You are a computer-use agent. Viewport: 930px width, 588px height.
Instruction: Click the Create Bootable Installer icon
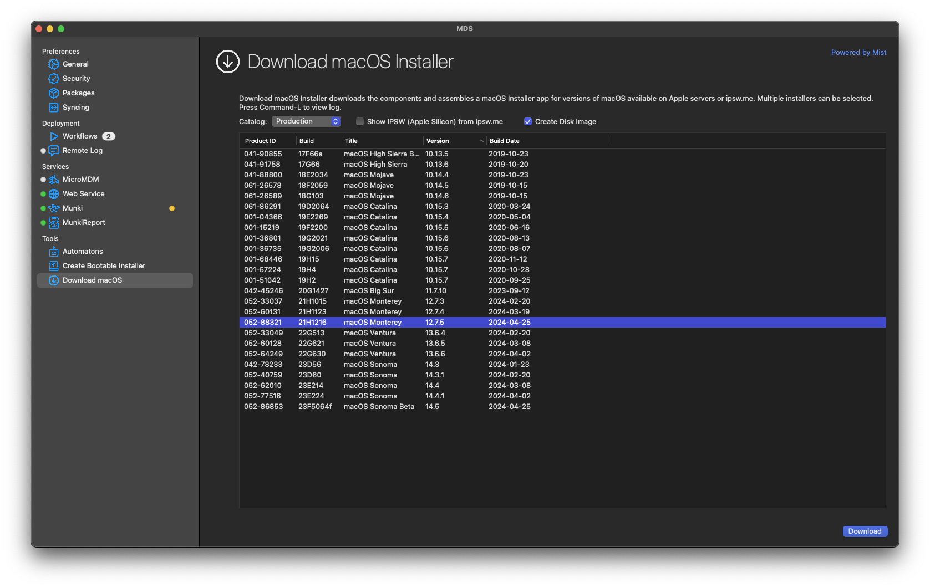[54, 266]
